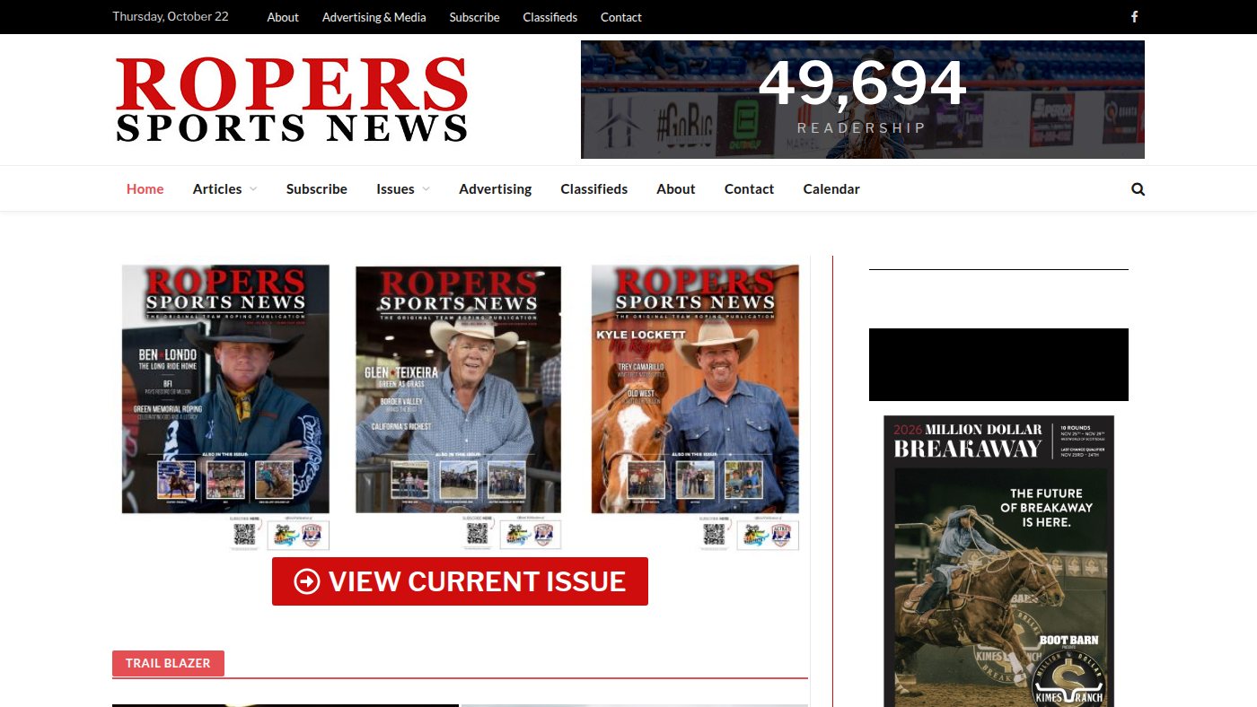
Task: Click the View Current Issue button
Action: click(460, 581)
